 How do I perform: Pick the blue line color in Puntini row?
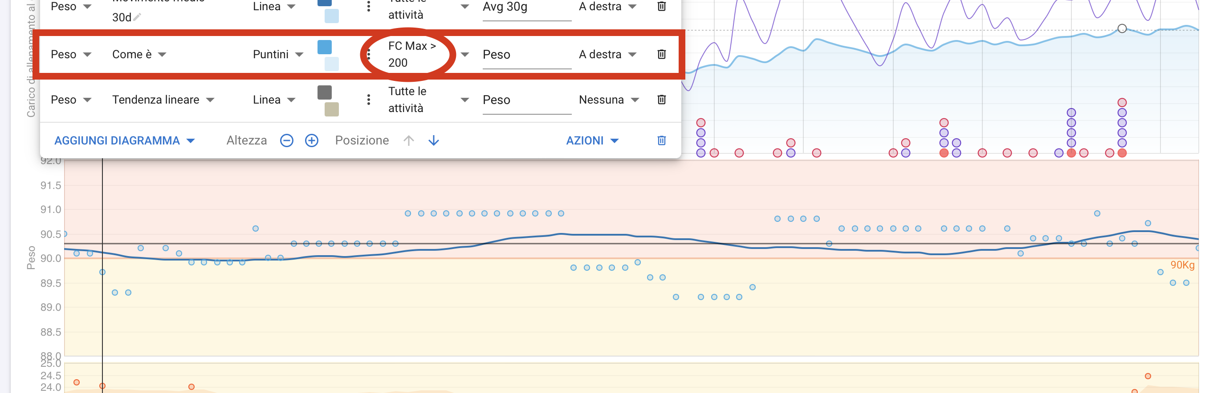pyautogui.click(x=325, y=47)
